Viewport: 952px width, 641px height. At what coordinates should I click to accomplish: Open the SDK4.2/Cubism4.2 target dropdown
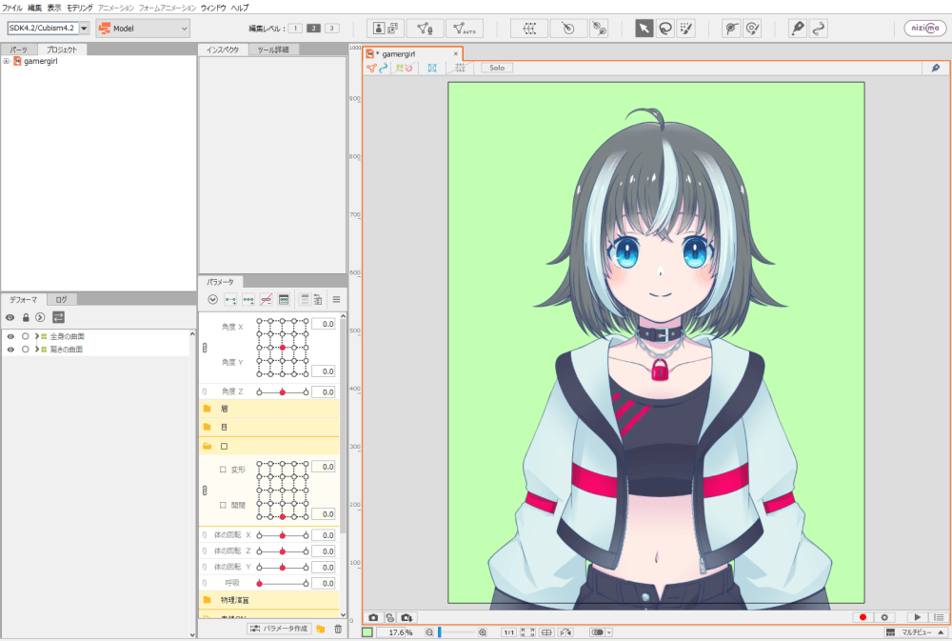click(x=85, y=28)
